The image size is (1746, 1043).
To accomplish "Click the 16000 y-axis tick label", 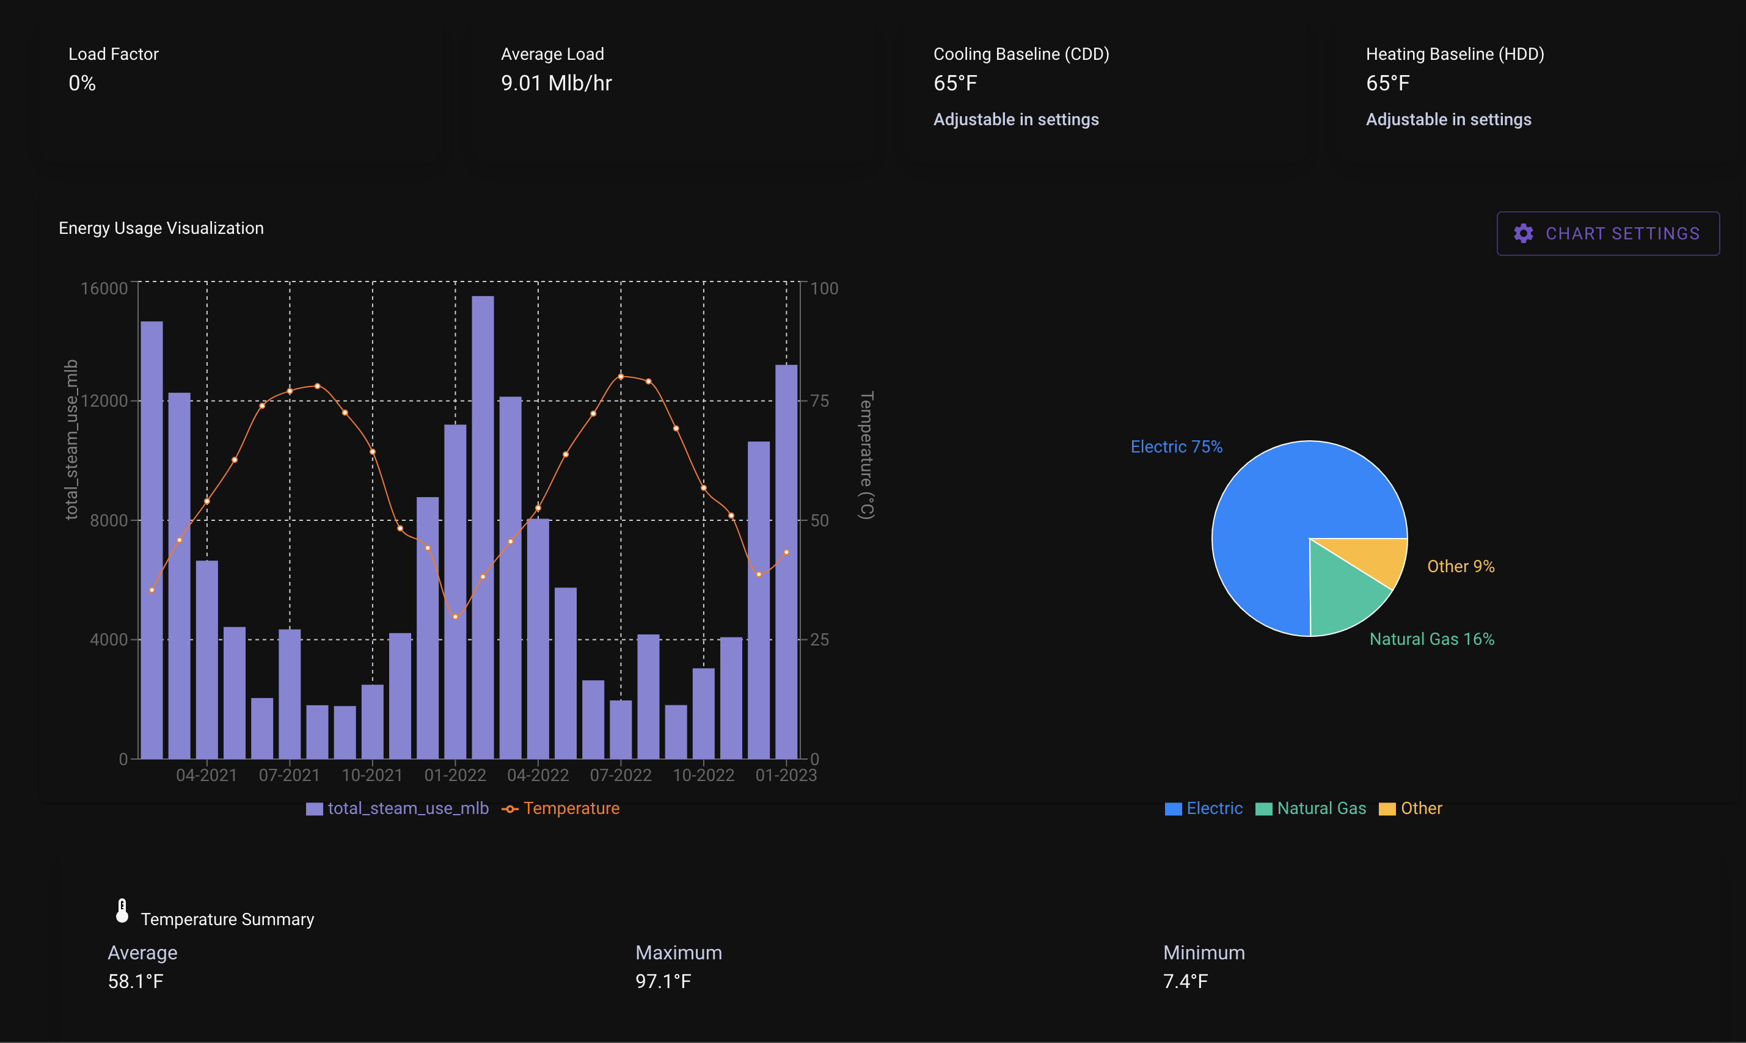I will coord(104,288).
